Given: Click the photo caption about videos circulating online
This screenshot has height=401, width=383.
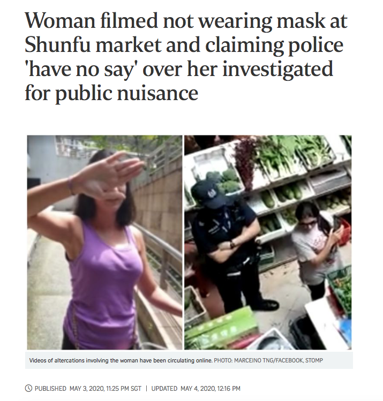Looking at the screenshot, I should coord(121,360).
